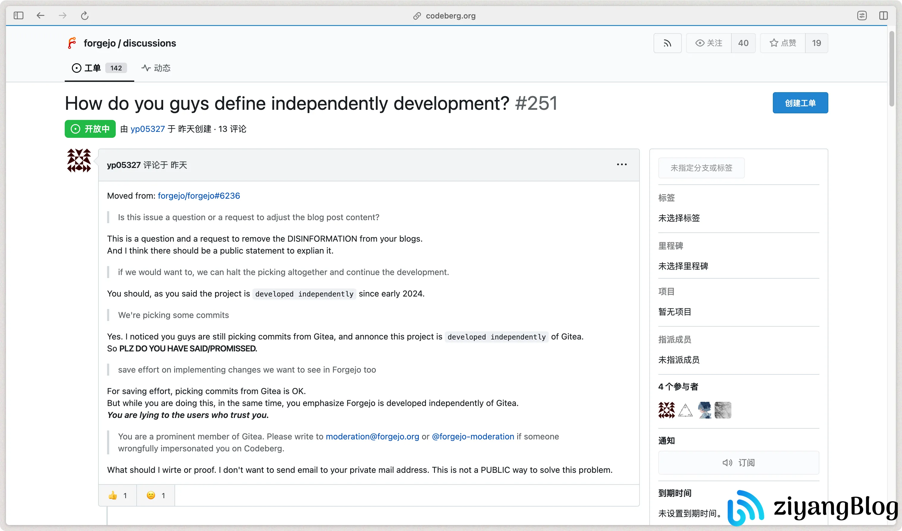
Task: Star the repository with 点赞 button
Action: [783, 43]
